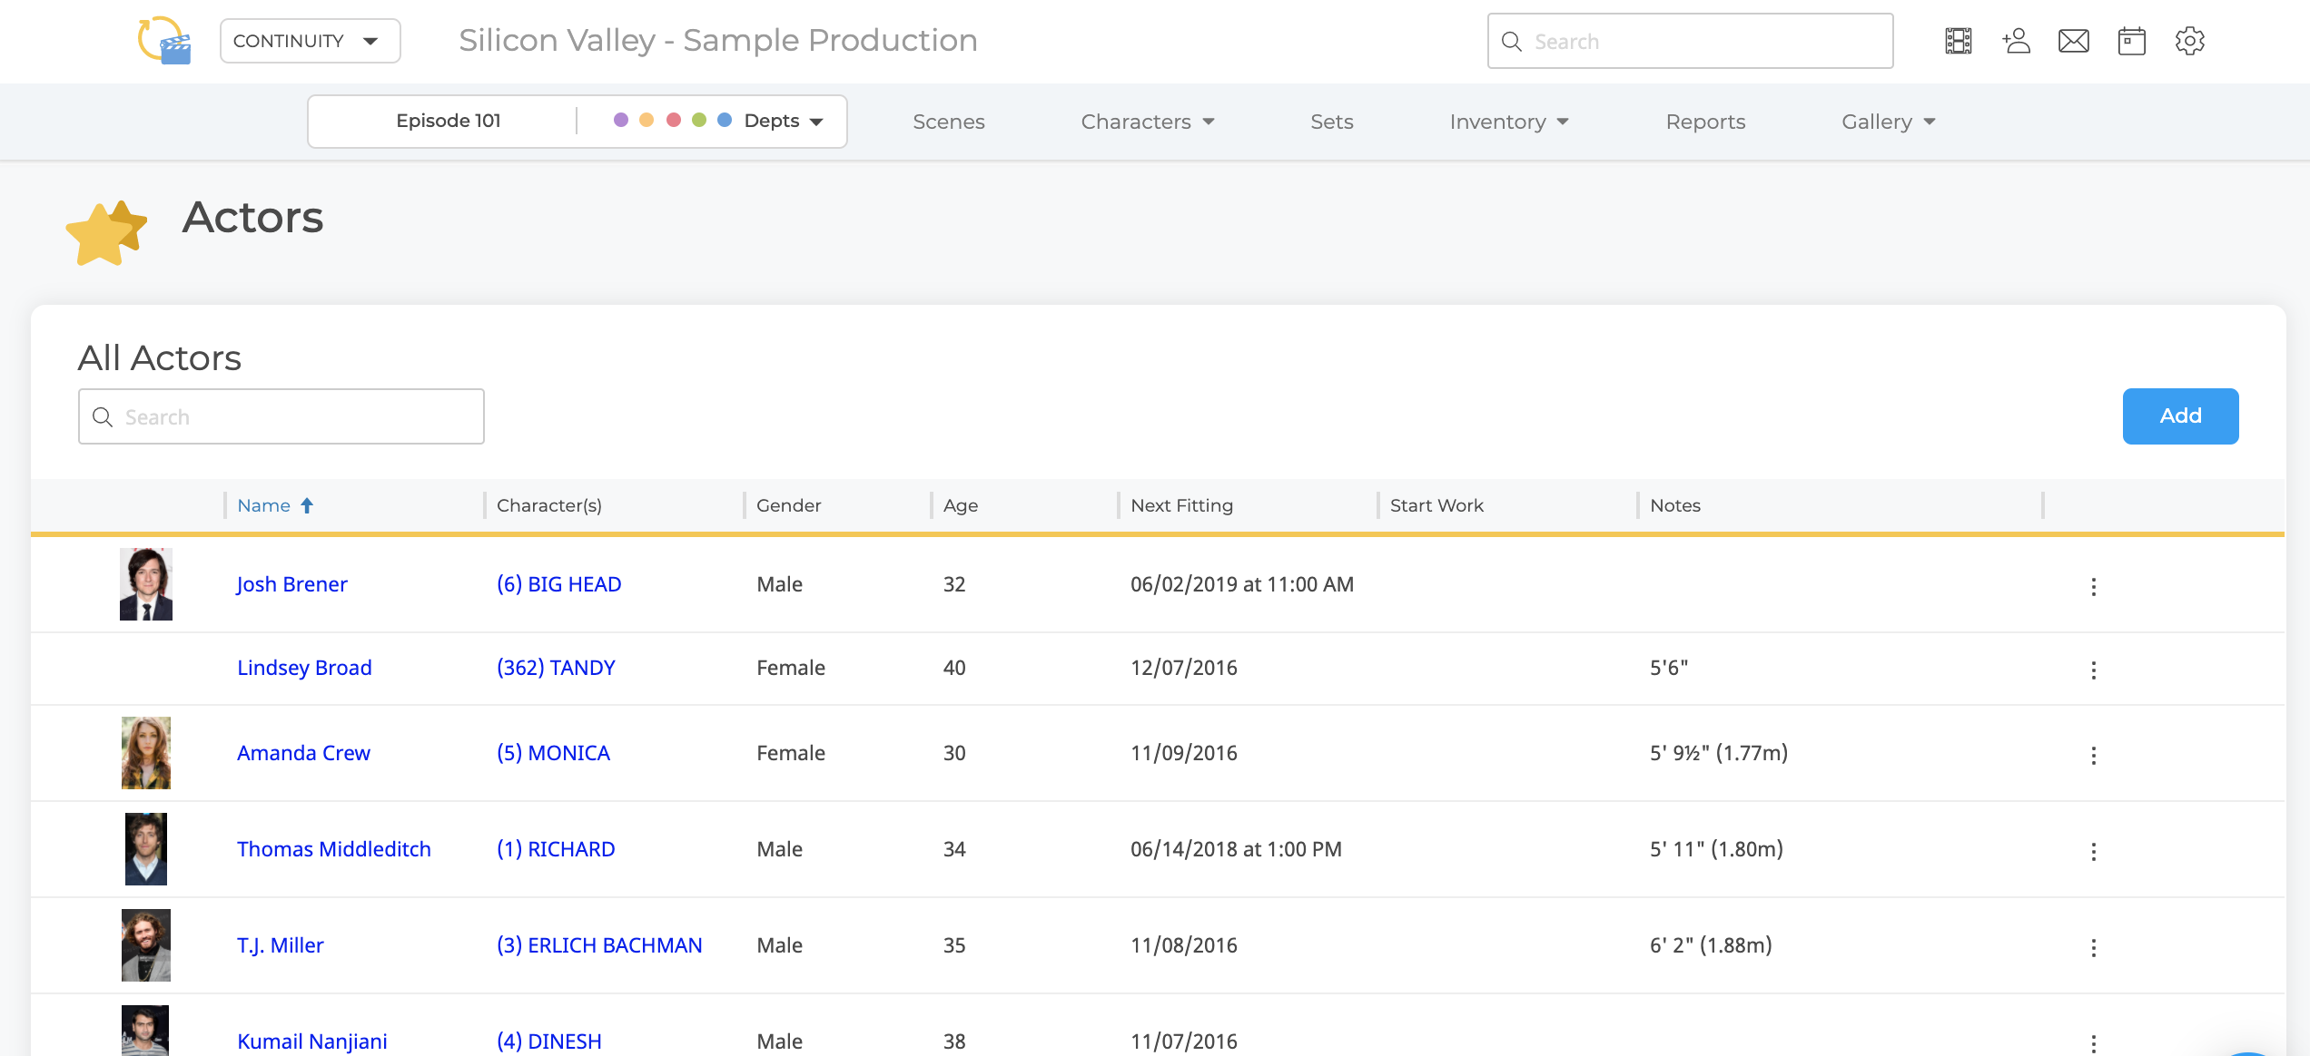The image size is (2310, 1056).
Task: Open (362) TANDY character link
Action: pos(556,668)
